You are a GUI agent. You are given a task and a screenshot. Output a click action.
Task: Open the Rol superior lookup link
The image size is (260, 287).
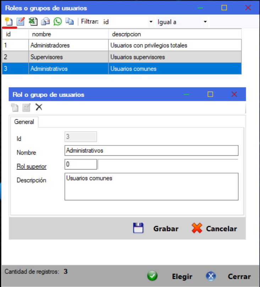32,166
